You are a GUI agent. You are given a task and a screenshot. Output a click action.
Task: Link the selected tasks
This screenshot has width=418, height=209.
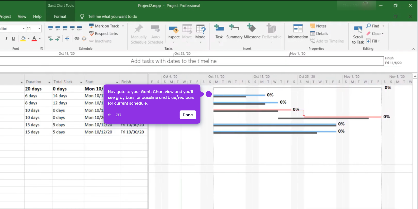point(77,39)
